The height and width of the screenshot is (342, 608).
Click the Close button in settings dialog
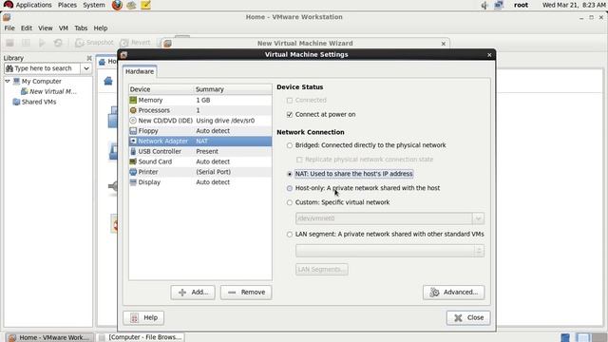[x=468, y=318]
